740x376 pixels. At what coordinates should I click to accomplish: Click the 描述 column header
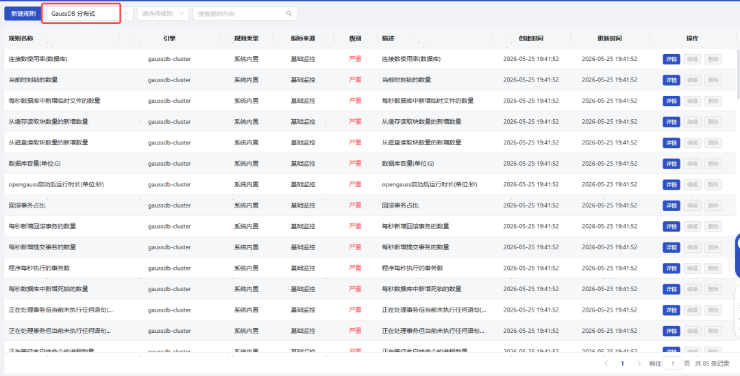pyautogui.click(x=388, y=38)
